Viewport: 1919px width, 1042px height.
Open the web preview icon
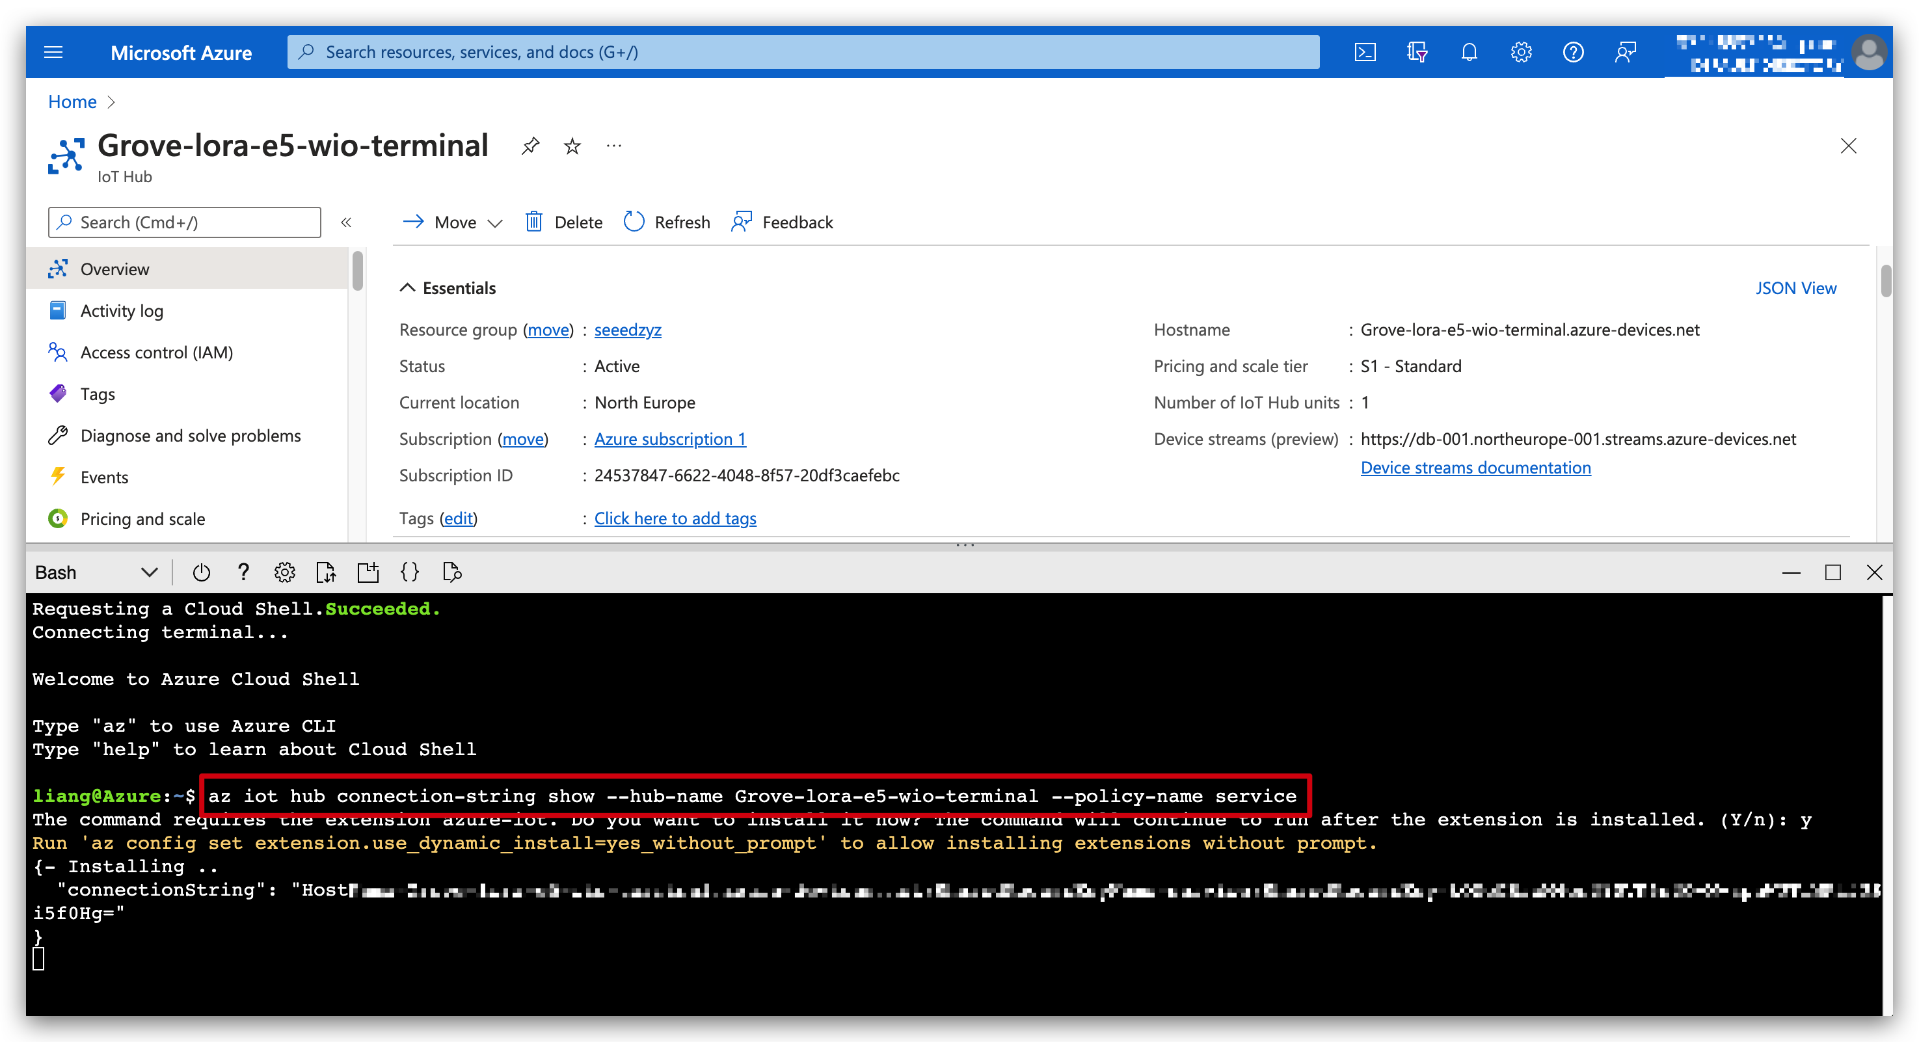click(x=452, y=572)
